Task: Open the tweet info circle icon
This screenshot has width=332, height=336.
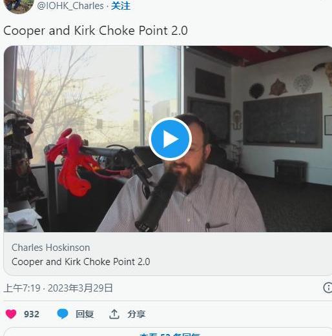Action: tap(327, 288)
